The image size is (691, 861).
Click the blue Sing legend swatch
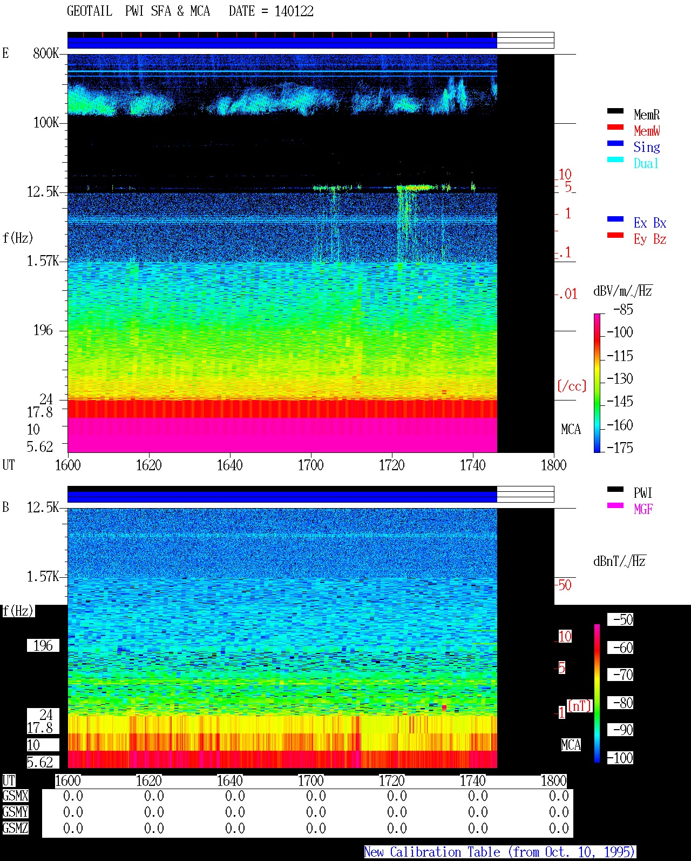tap(615, 144)
